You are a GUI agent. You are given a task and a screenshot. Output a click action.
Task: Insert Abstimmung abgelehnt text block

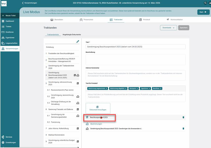click(118, 89)
